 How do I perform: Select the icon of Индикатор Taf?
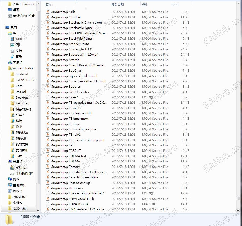pyautogui.click(x=48, y=145)
